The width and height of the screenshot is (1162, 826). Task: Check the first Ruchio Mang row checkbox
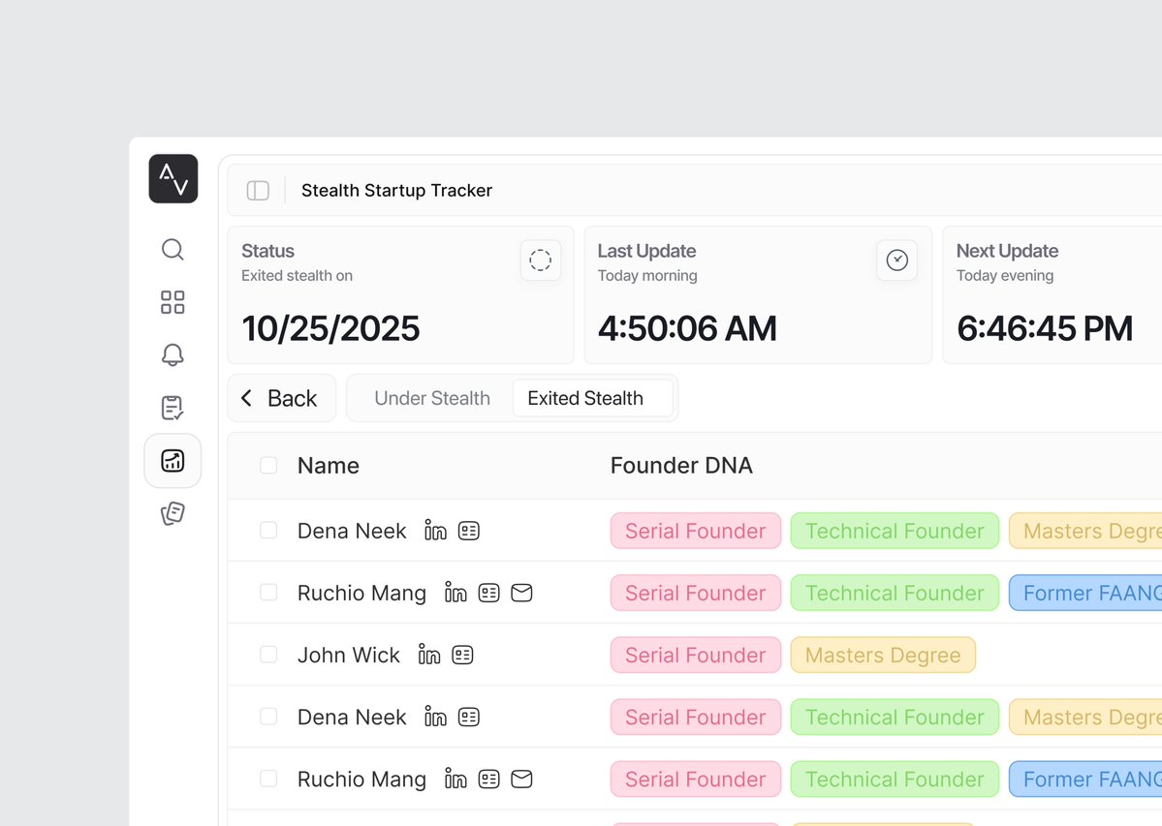pos(268,593)
